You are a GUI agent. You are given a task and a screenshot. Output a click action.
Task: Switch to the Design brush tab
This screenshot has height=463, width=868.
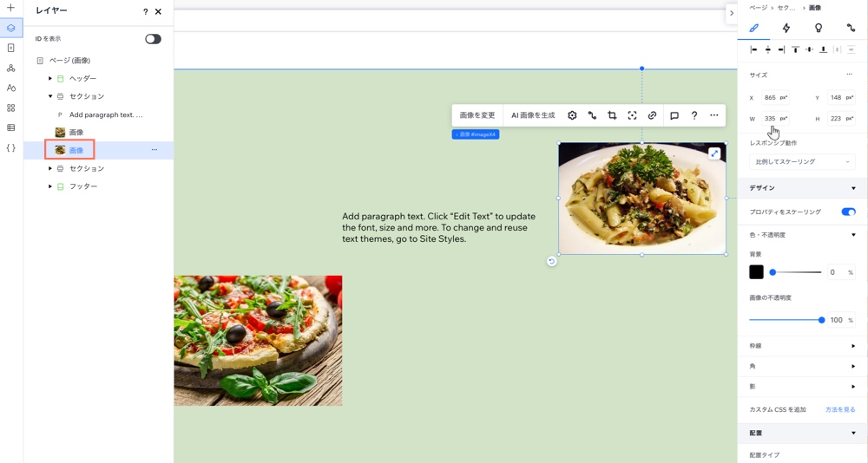point(754,28)
